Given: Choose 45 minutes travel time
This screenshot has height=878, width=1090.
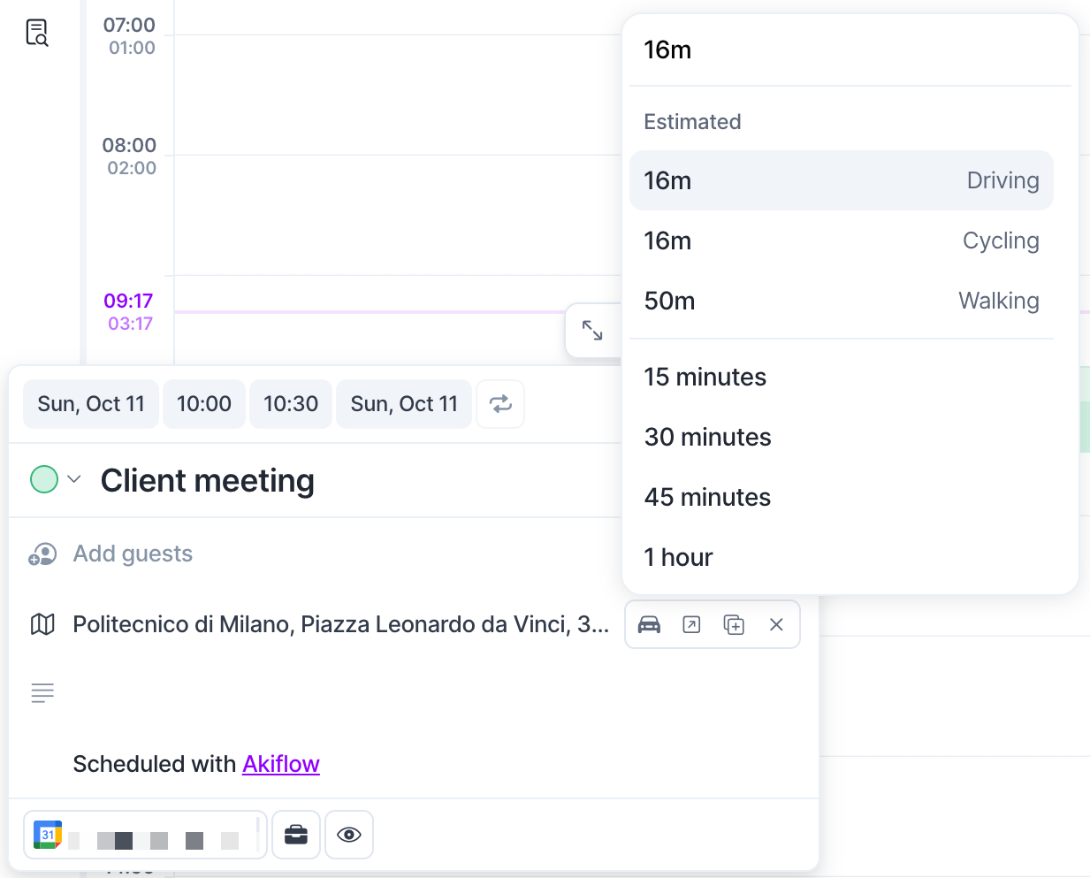Looking at the screenshot, I should [842, 497].
